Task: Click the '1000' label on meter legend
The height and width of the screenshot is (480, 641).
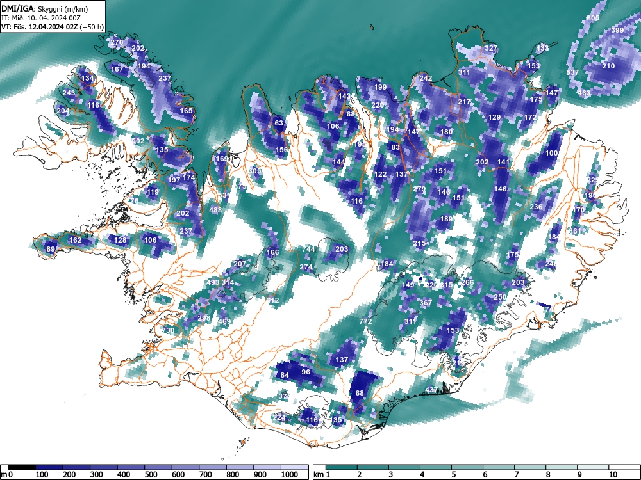Action: point(290,474)
